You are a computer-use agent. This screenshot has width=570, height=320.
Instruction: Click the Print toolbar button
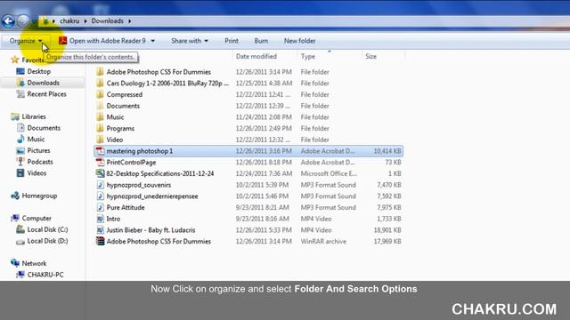click(232, 41)
